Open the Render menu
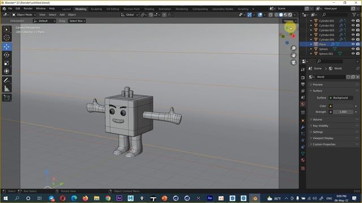The width and height of the screenshot is (362, 203). point(28,9)
